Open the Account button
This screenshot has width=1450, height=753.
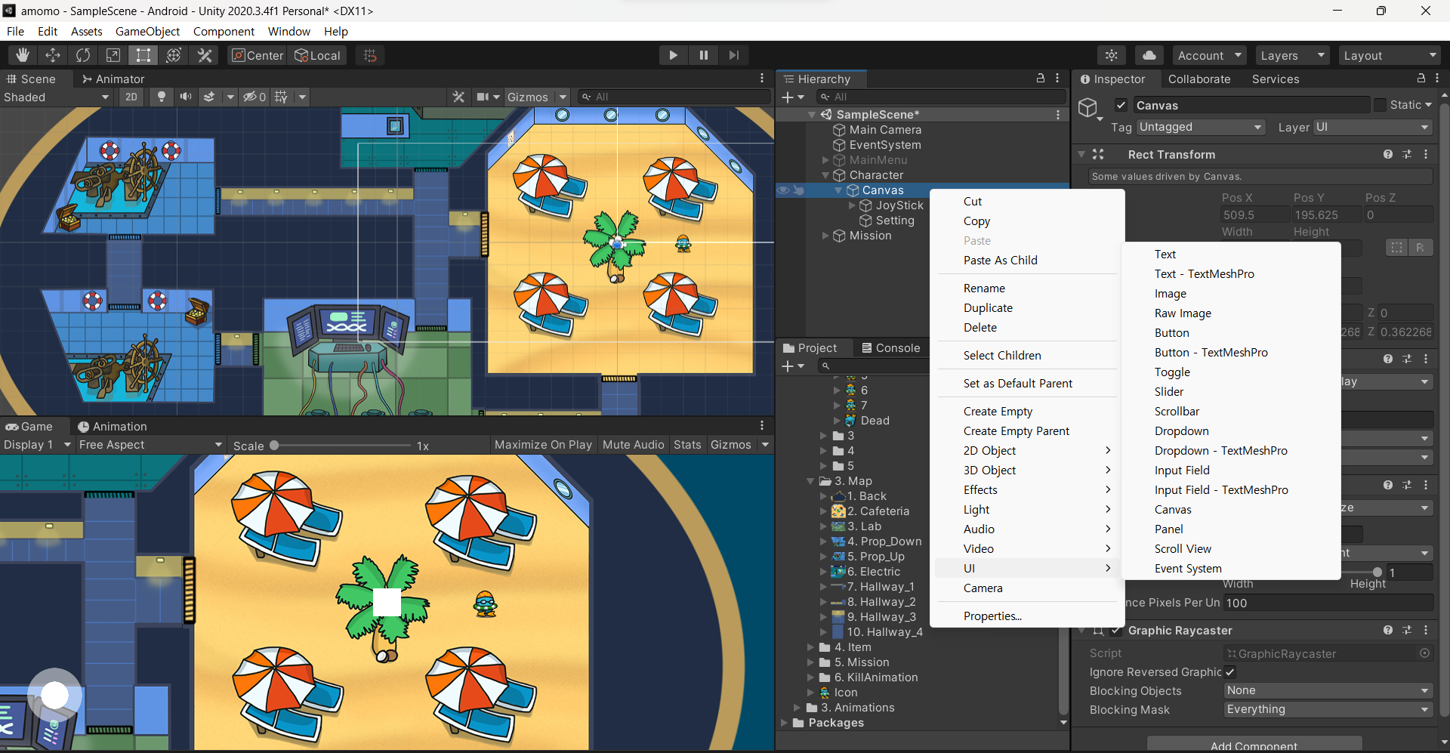(1210, 55)
